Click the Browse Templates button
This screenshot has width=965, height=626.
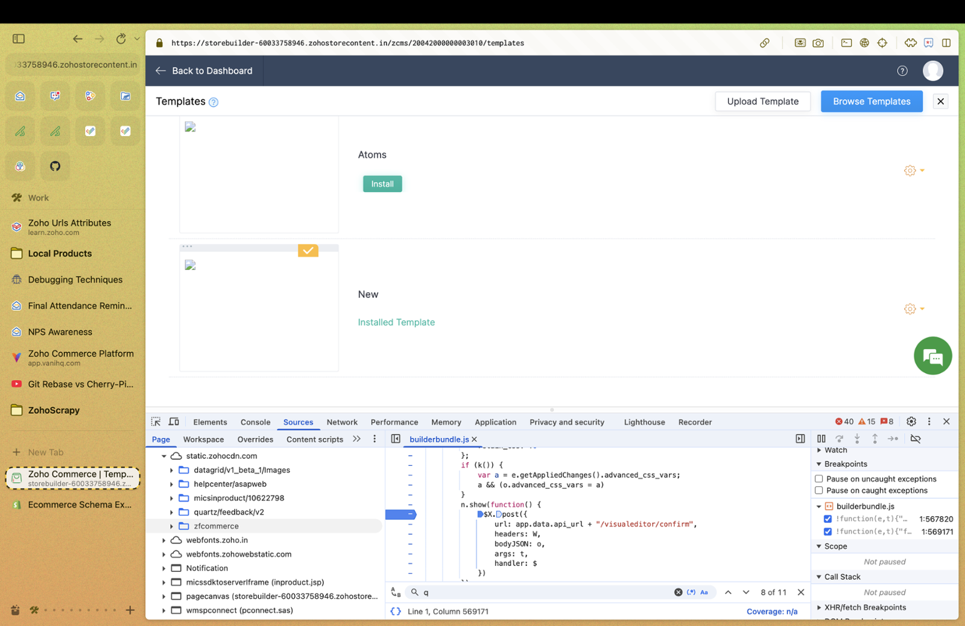click(x=871, y=101)
